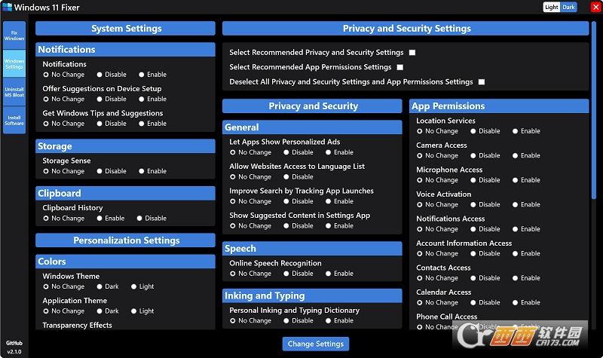603x358 pixels.
Task: Choose Disable under Notifications
Action: 99,75
